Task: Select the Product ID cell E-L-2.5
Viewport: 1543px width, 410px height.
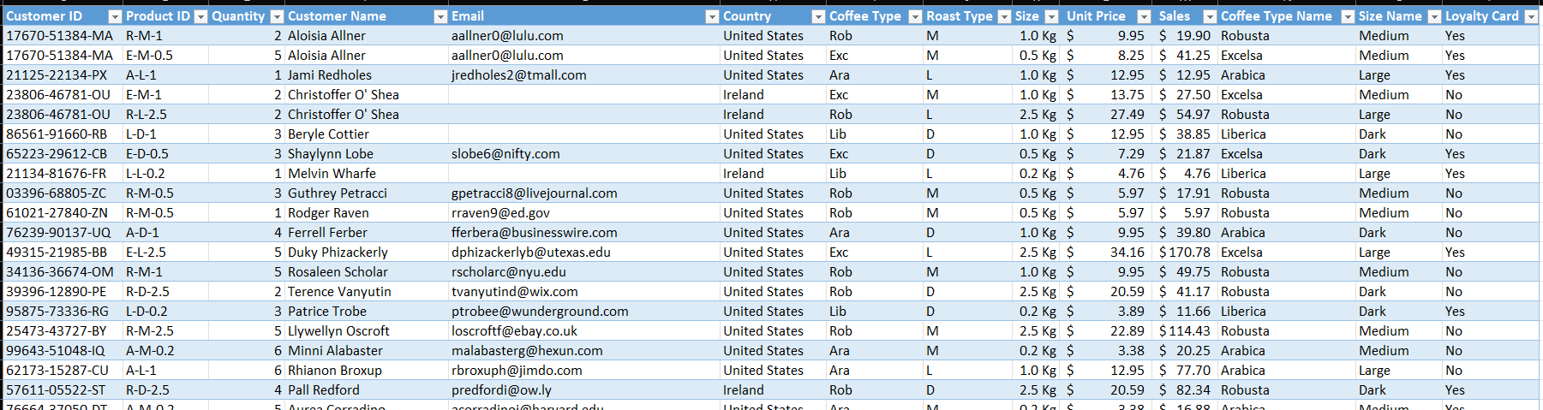Action: 165,253
